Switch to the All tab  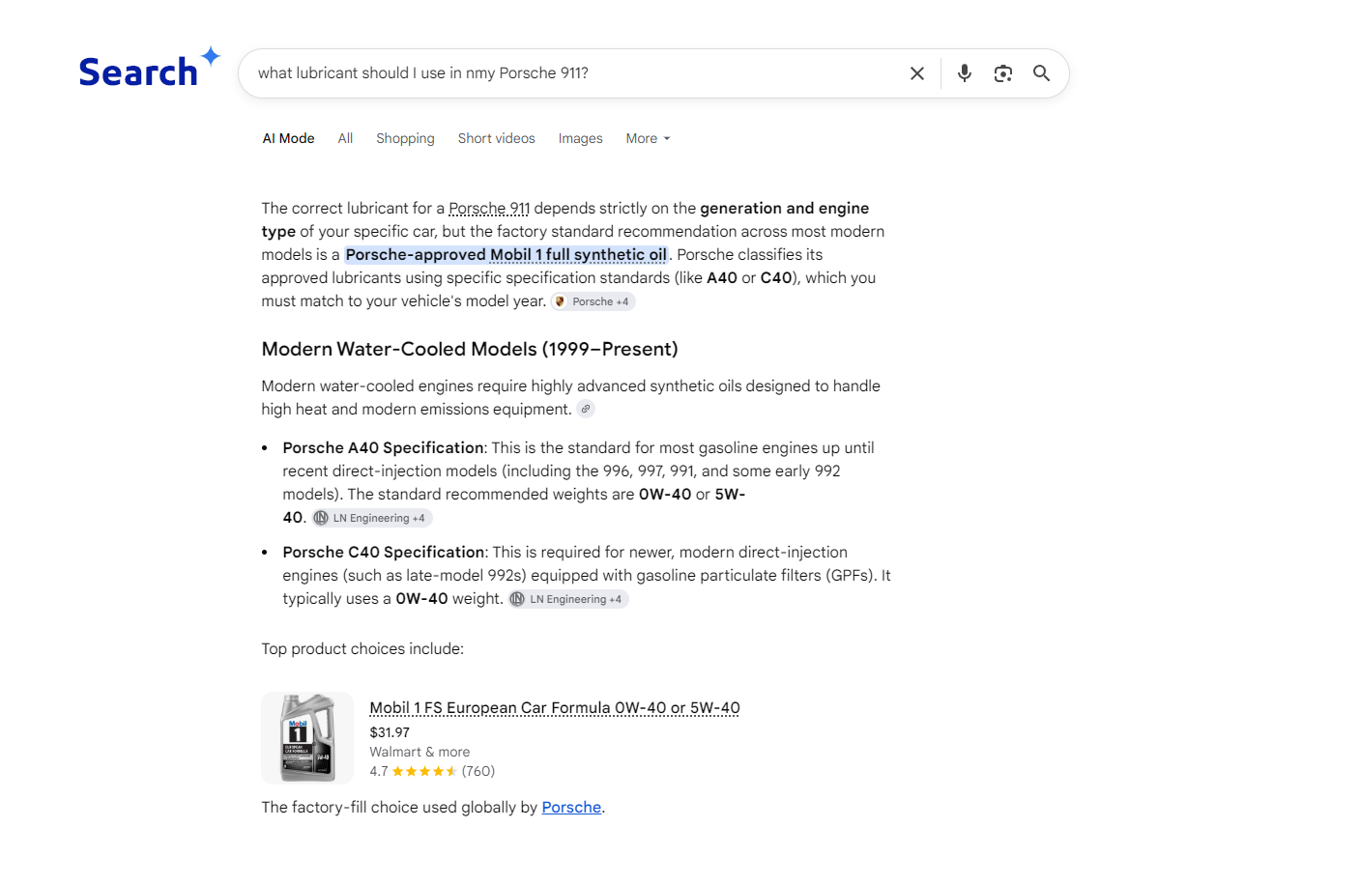click(345, 138)
